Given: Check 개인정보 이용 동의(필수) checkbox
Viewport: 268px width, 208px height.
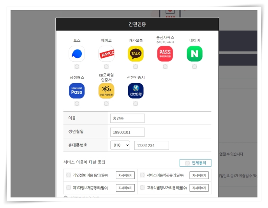Looking at the screenshot, I should point(69,175).
